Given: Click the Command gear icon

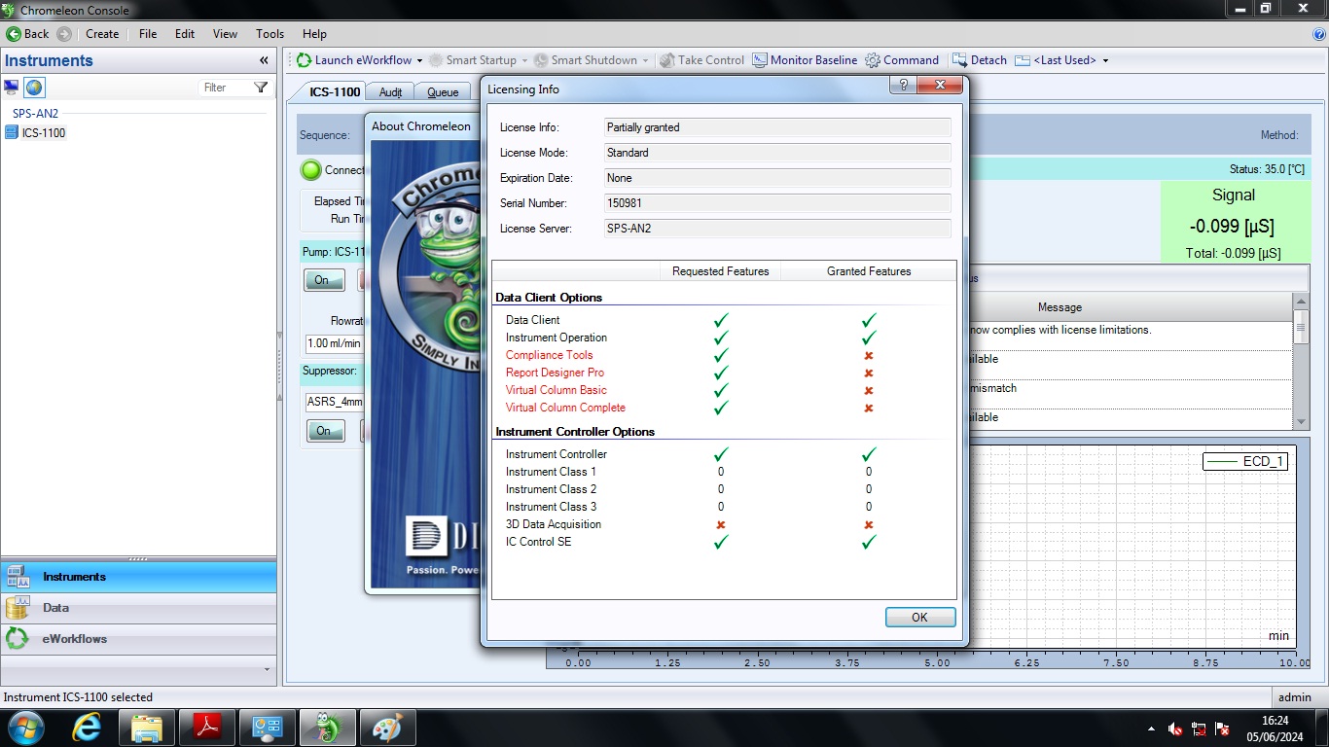Looking at the screenshot, I should click(x=873, y=60).
